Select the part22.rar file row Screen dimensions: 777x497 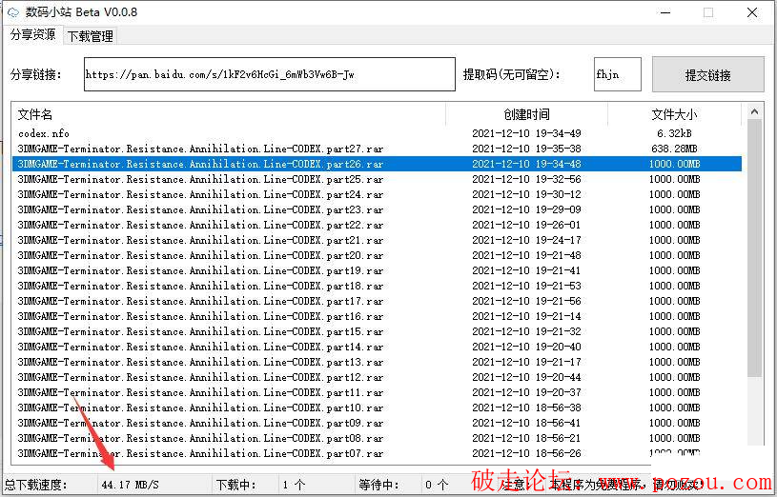pos(378,225)
